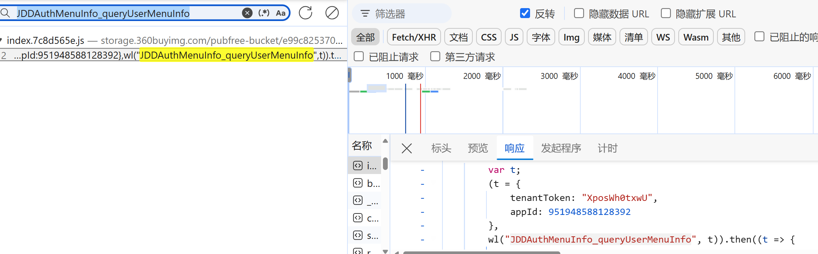Select the request row starting with _...
Viewport: 818px width, 254px height.
[x=365, y=201]
